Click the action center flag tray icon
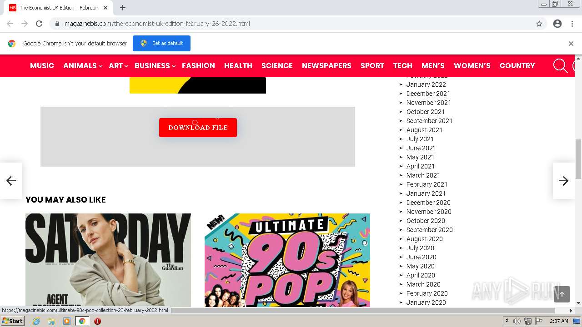The image size is (582, 327). point(539,321)
